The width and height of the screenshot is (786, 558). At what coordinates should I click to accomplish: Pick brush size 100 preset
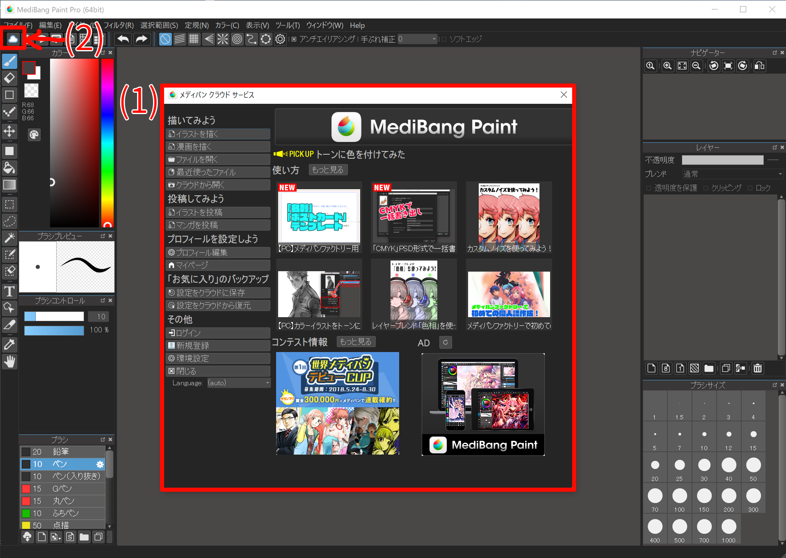point(679,499)
